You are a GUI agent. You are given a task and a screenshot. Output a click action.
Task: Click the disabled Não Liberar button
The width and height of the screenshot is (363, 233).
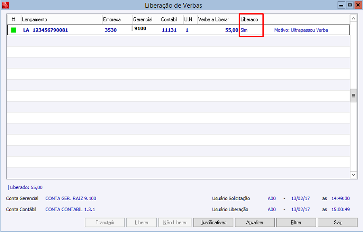[x=175, y=222]
